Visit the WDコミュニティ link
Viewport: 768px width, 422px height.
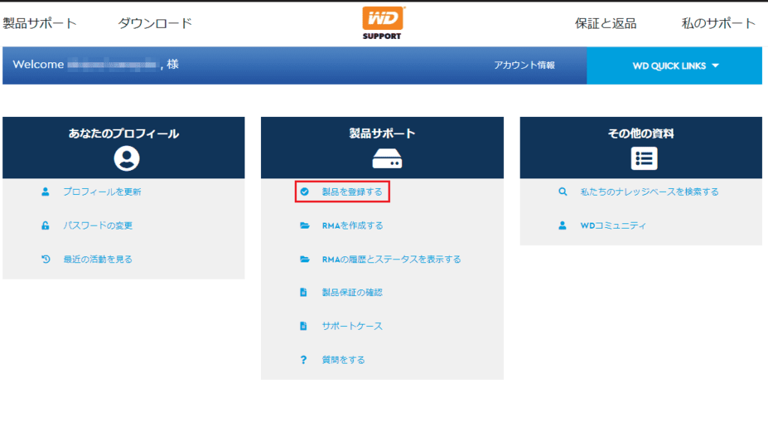pos(613,225)
